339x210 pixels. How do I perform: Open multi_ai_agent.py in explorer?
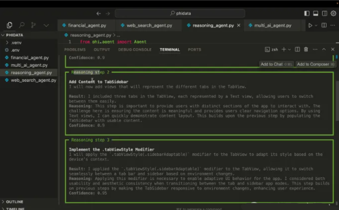pyautogui.click(x=29, y=65)
